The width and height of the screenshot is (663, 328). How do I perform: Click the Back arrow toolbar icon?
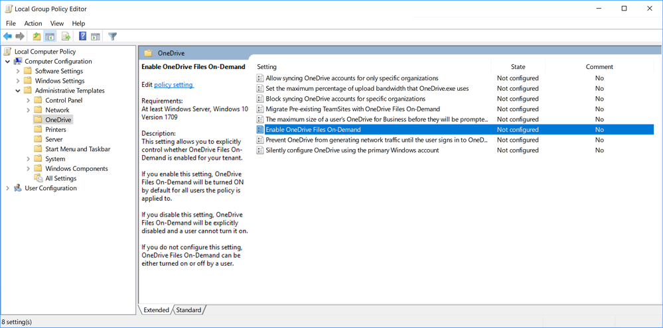7,36
